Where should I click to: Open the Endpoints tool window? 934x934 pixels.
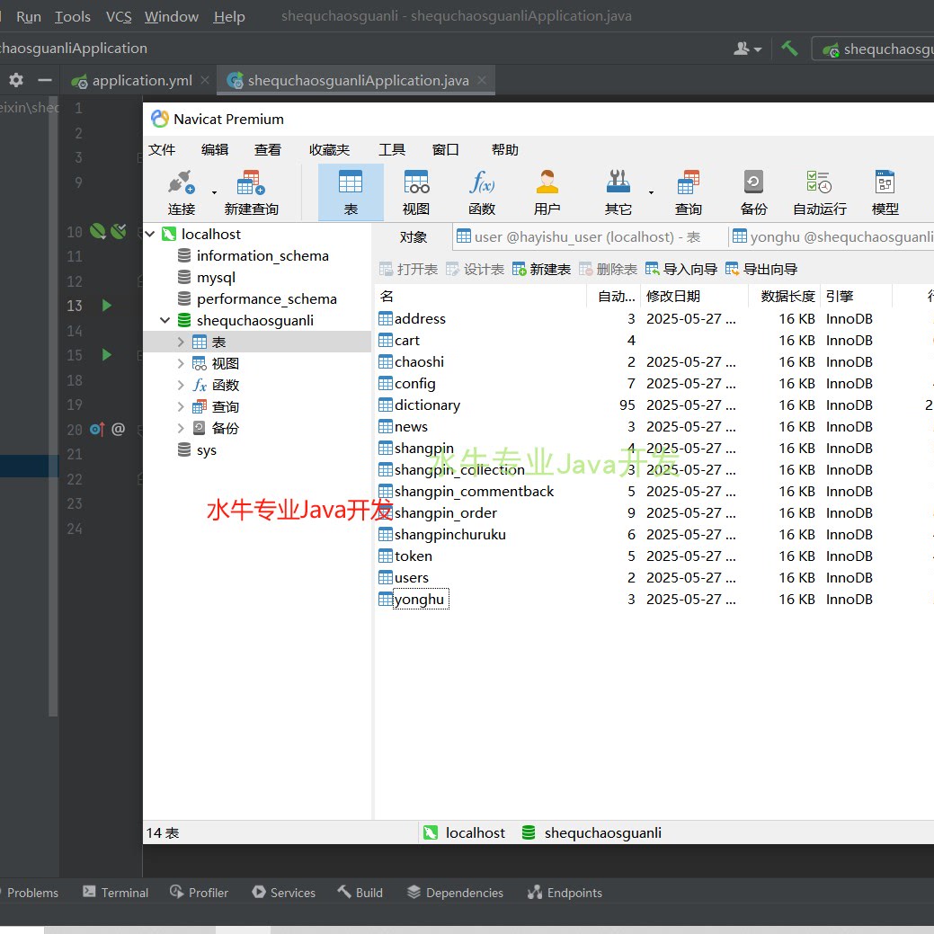pos(565,893)
